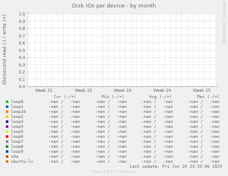Select the loop10 device label
The width and height of the screenshot is (228, 176).
pos(18,112)
